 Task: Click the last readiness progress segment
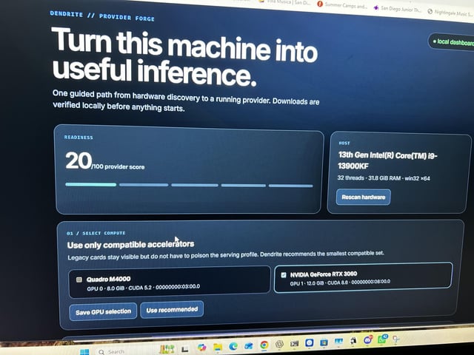(291, 186)
